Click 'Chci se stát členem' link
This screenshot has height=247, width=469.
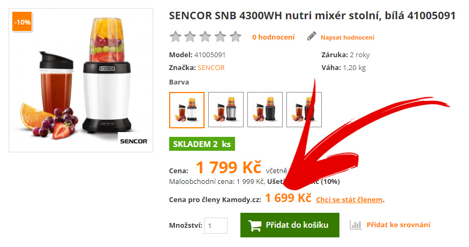click(350, 199)
